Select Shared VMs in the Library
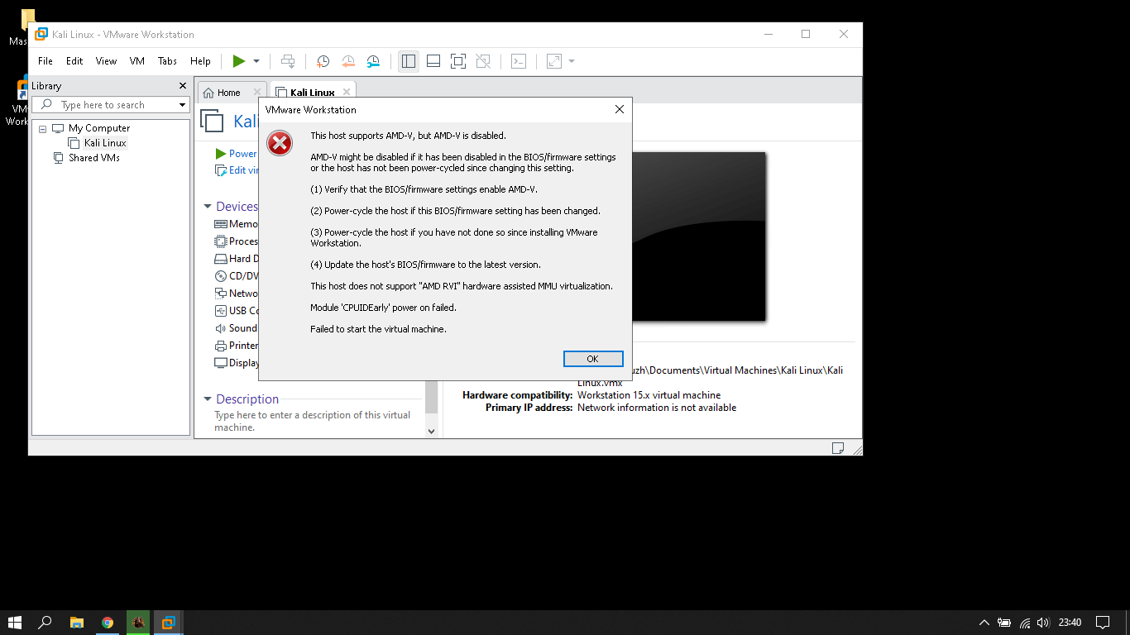Screen dimensions: 1130x635 point(94,158)
